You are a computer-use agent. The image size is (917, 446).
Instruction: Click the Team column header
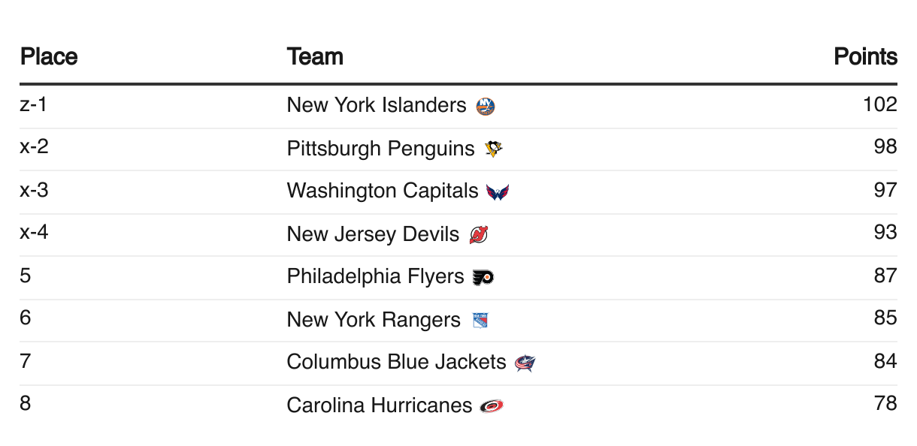click(x=315, y=57)
